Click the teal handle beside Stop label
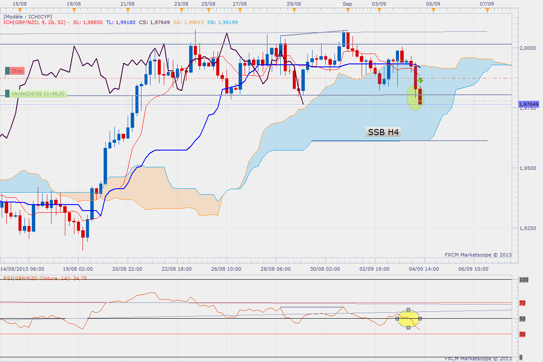The image size is (543, 362). 7,71
